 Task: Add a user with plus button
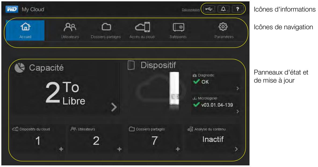click(120, 149)
